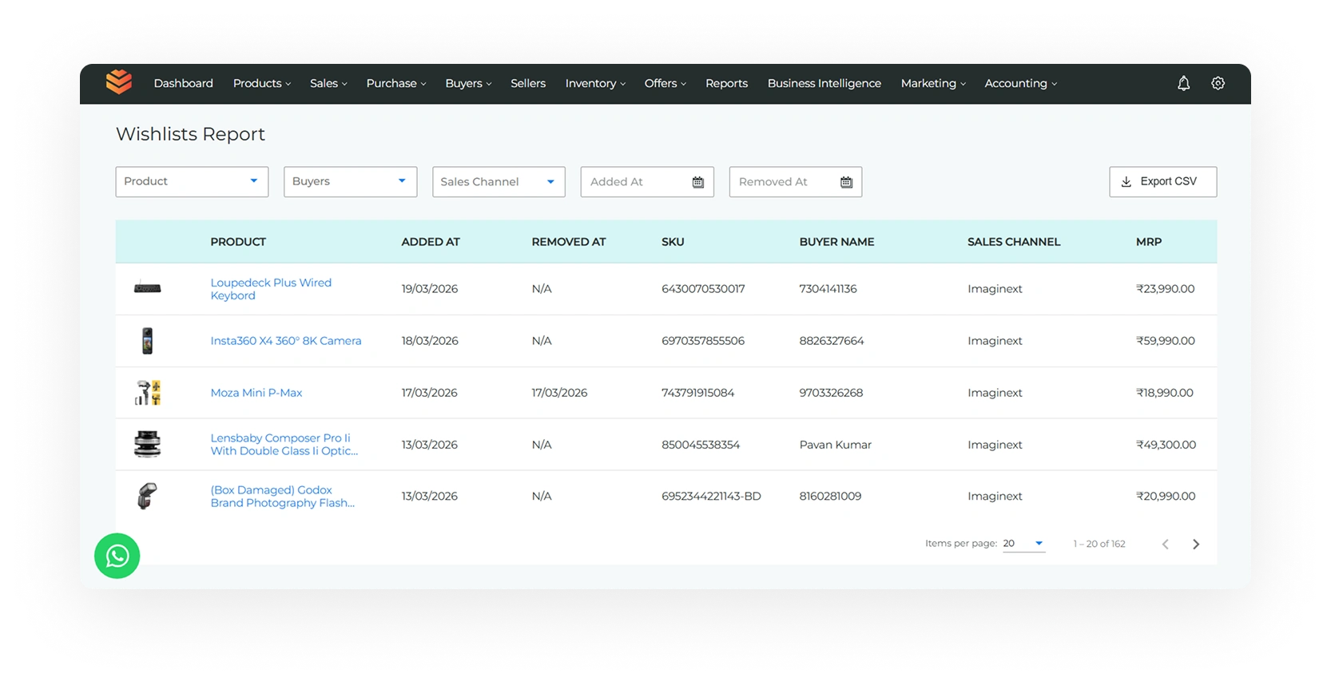Click buyer 8826327664
The width and height of the screenshot is (1331, 685).
(x=832, y=341)
